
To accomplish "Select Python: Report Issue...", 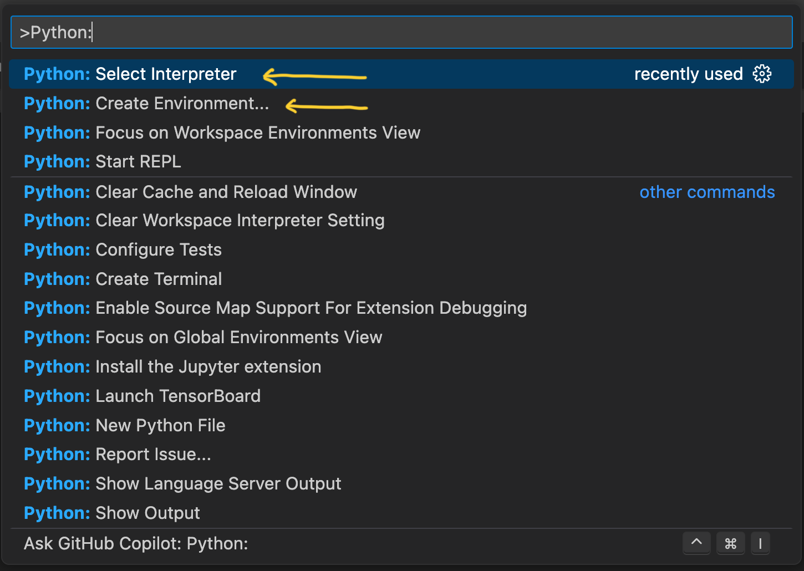I will pyautogui.click(x=401, y=455).
